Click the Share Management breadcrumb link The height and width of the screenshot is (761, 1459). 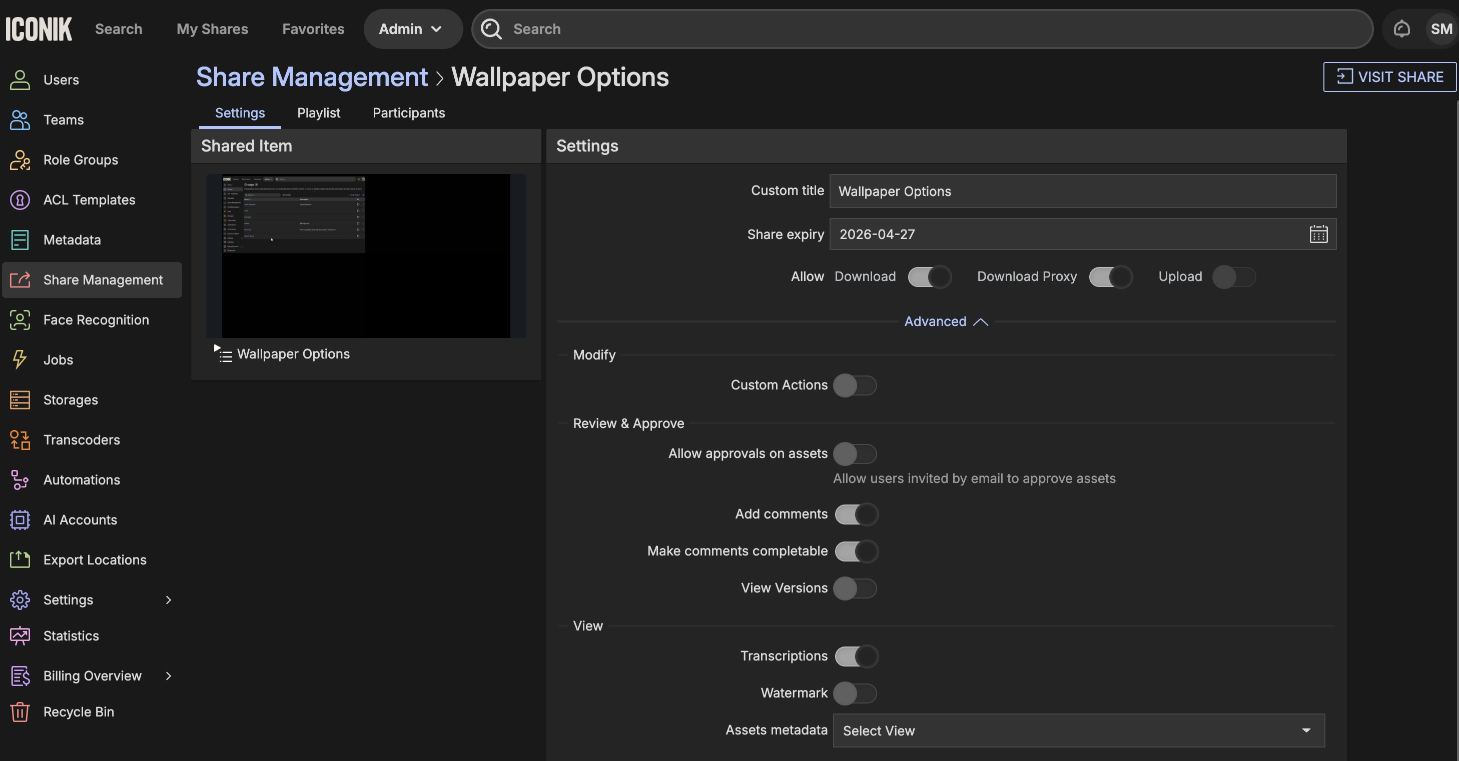point(312,77)
